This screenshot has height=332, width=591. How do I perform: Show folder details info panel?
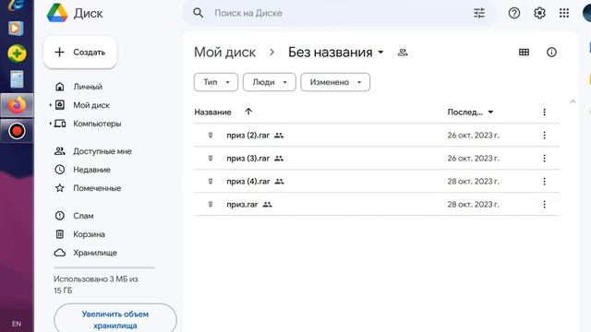coord(551,53)
